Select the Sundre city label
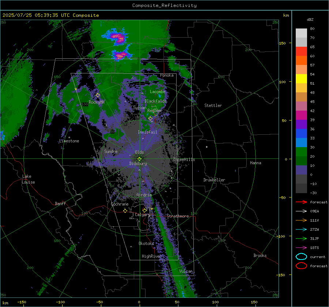 pyautogui.click(x=111, y=151)
